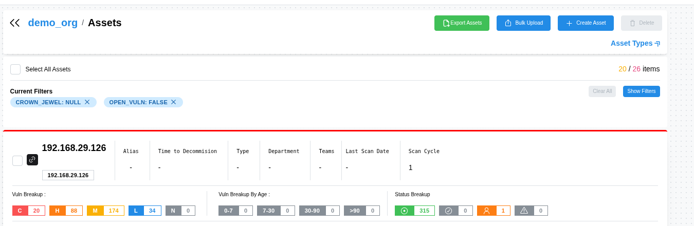Click the 0-7 age bucket

coord(235,211)
